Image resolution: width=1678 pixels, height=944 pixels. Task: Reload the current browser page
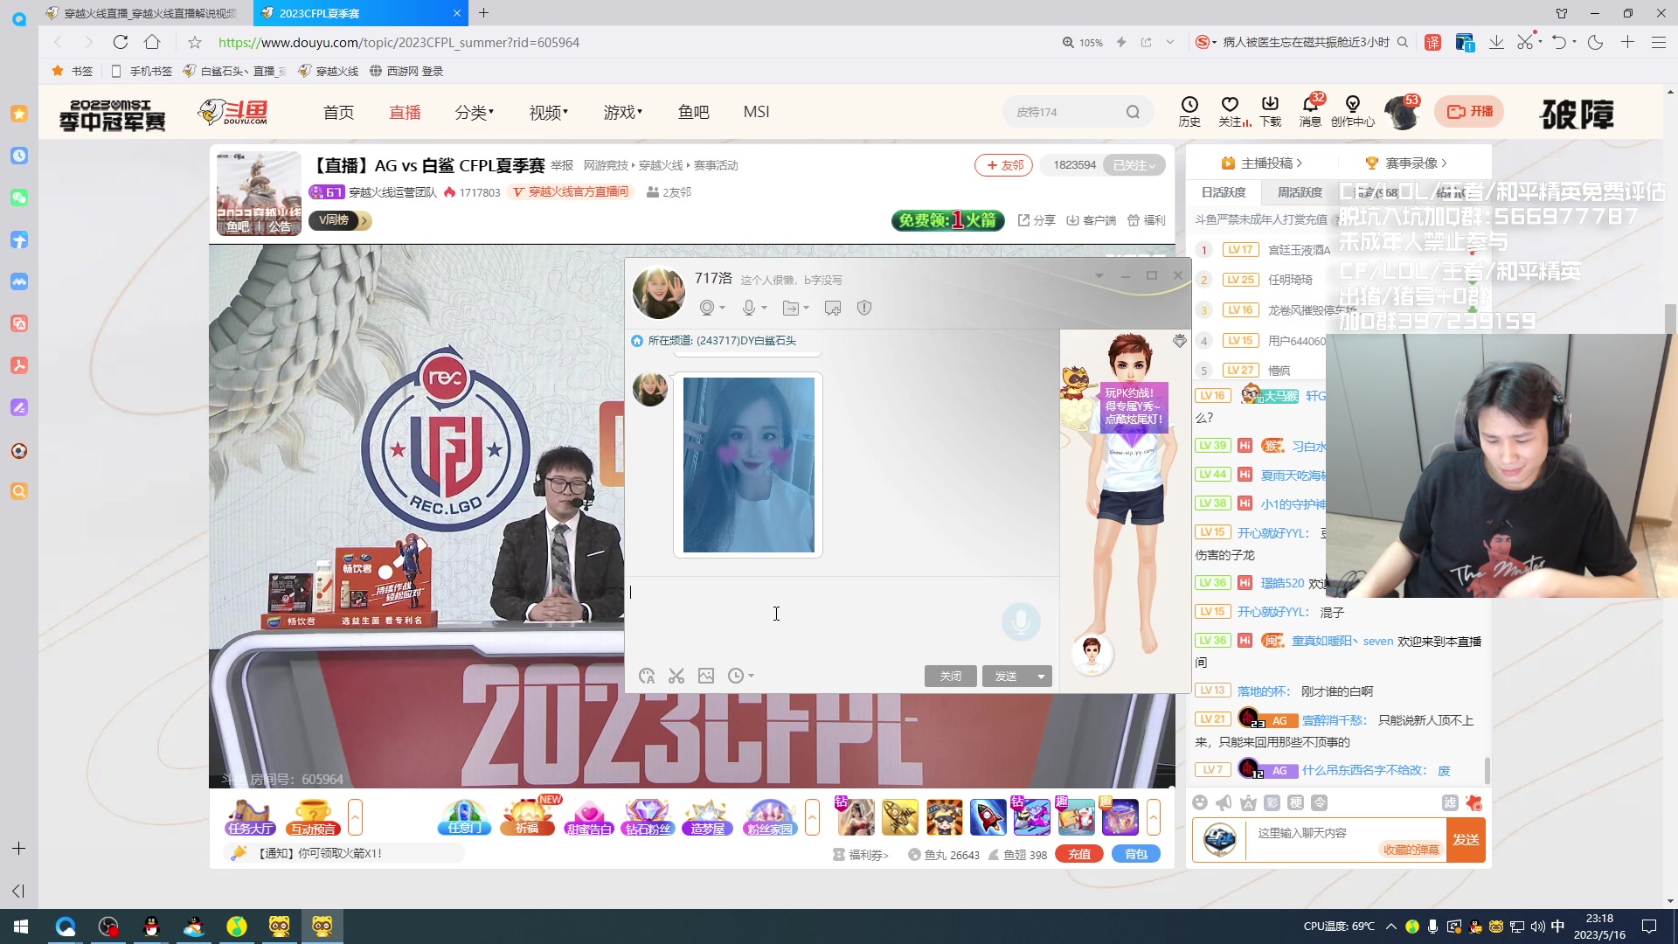pyautogui.click(x=121, y=42)
